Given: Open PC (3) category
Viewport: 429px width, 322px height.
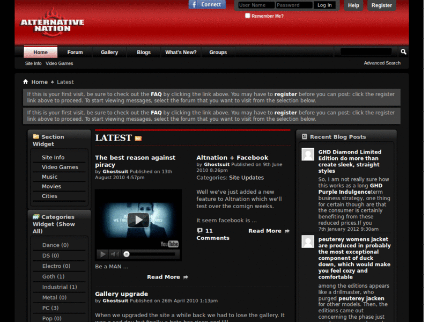Looking at the screenshot, I should (x=50, y=308).
